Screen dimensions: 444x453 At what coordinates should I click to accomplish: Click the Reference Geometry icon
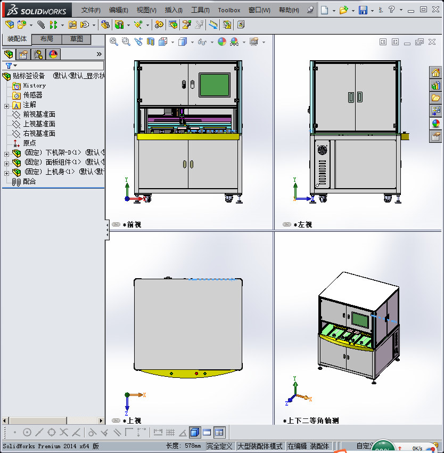point(138,25)
